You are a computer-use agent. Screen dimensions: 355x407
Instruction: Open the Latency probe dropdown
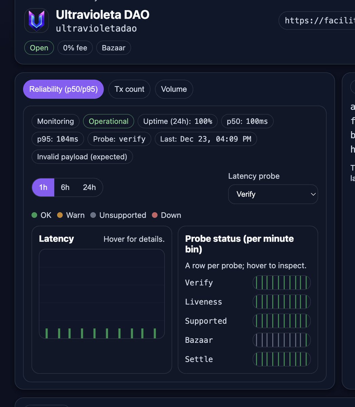[273, 194]
